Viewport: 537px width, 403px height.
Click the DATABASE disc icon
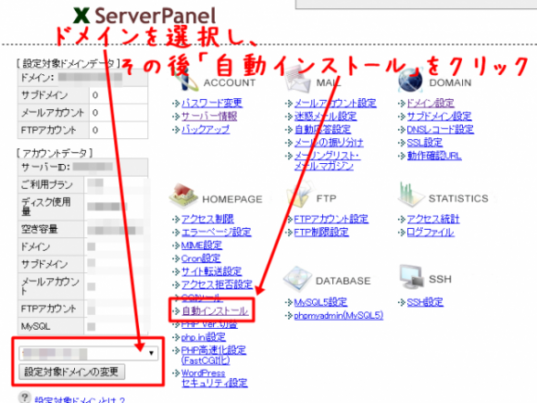click(x=297, y=279)
